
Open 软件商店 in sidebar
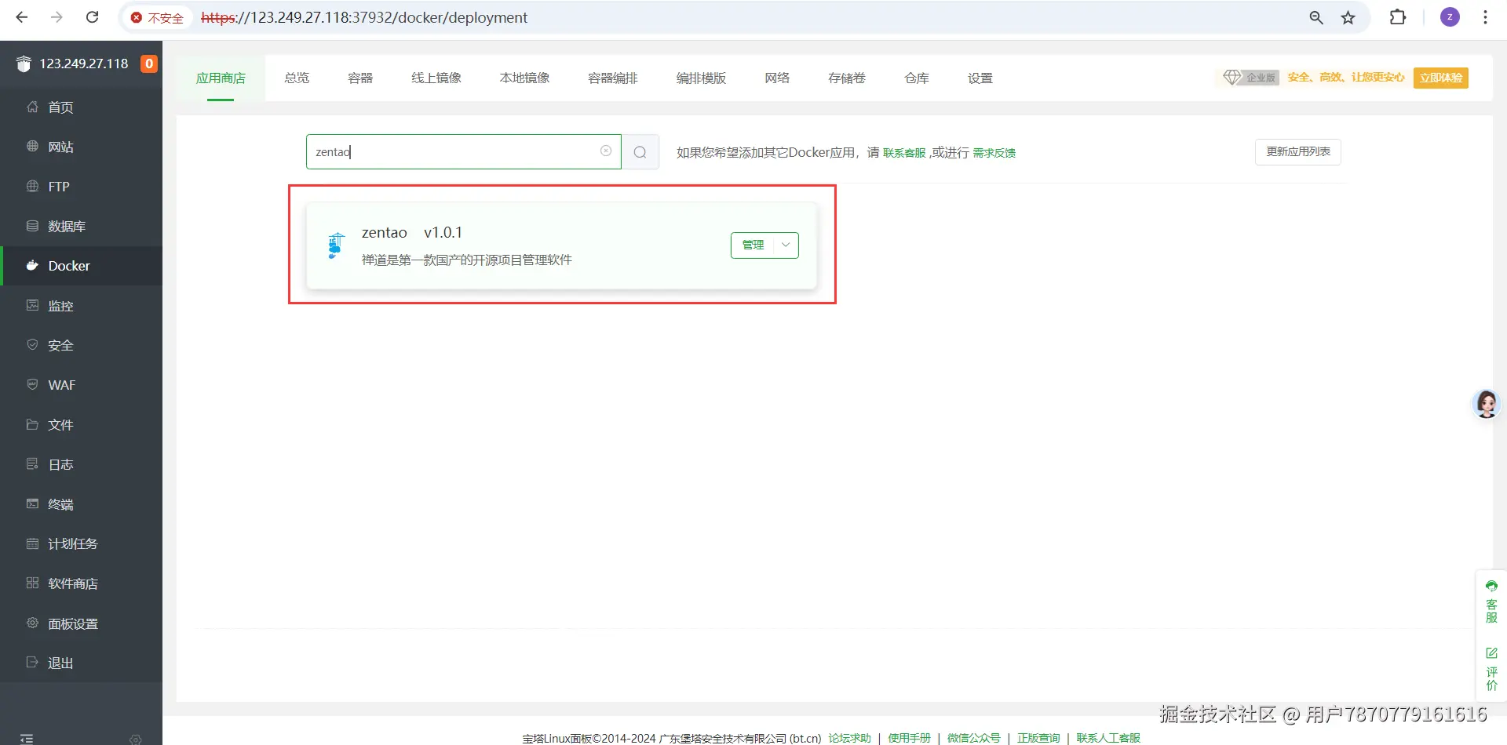82,583
